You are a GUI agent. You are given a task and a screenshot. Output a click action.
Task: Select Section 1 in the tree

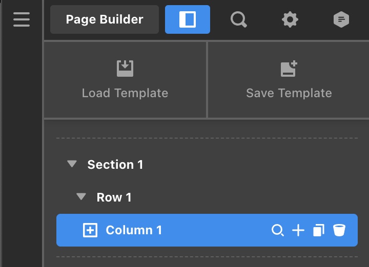pyautogui.click(x=115, y=164)
